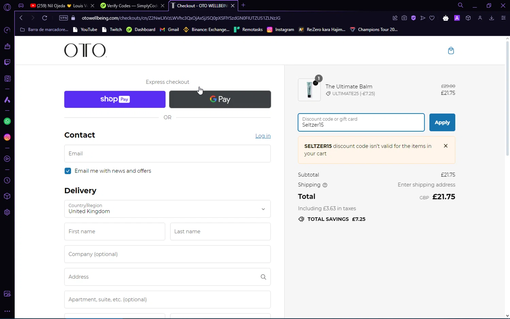Pay with Google Pay button
Image resolution: width=510 pixels, height=319 pixels.
(x=220, y=99)
